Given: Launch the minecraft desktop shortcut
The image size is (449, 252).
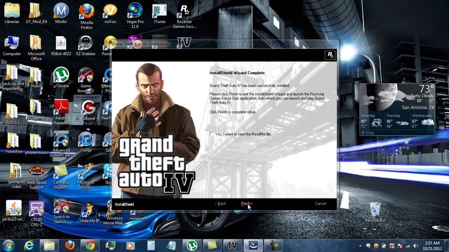Looking at the screenshot, I should coord(138,215).
